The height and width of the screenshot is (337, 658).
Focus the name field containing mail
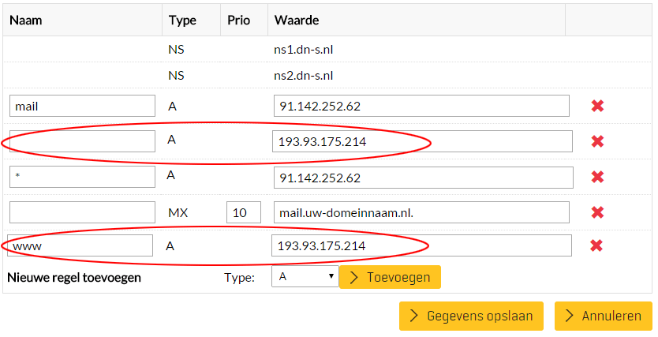(82, 106)
